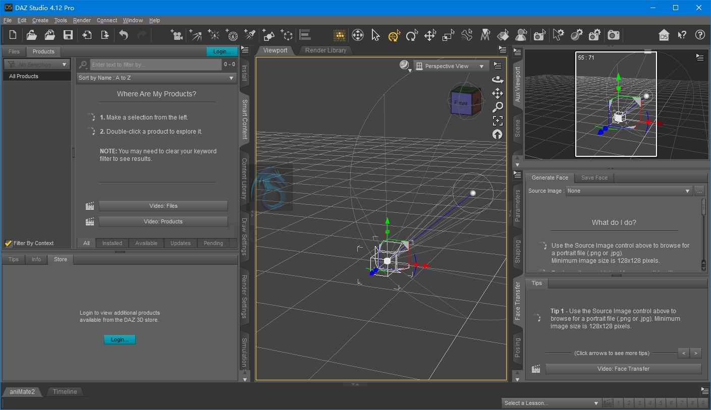Open Sort by Name dropdown

(x=156, y=78)
